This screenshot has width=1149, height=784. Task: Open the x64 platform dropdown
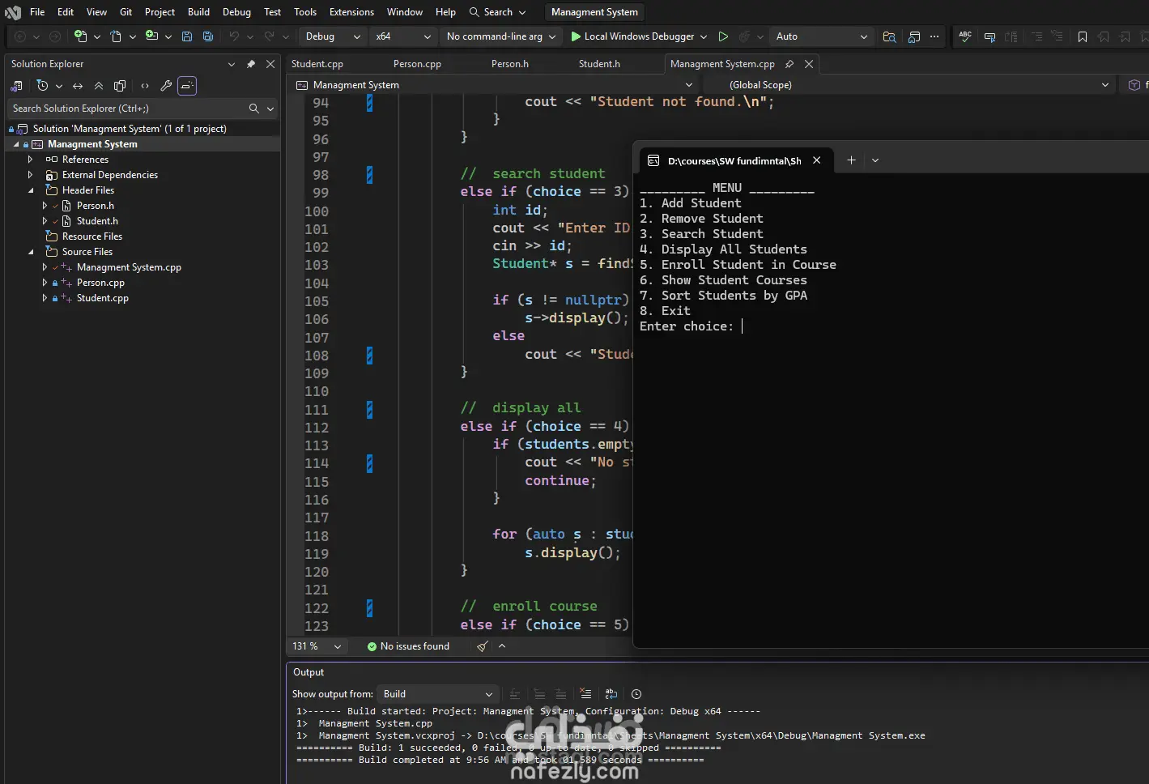point(402,36)
